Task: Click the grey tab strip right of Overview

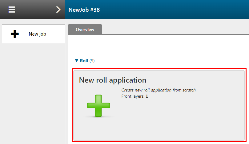Action: point(175,29)
